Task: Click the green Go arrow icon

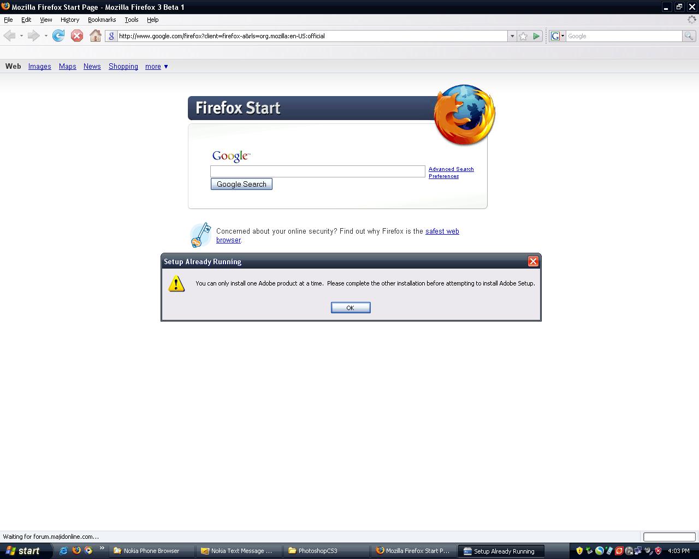Action: (536, 36)
